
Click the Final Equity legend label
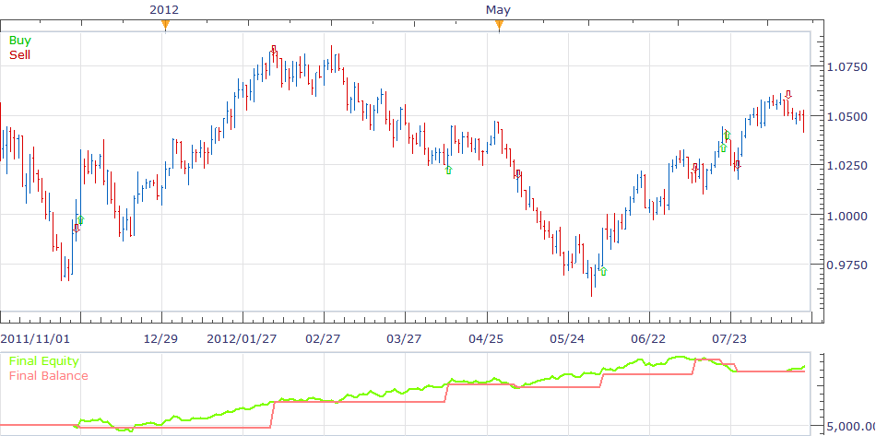[44, 361]
